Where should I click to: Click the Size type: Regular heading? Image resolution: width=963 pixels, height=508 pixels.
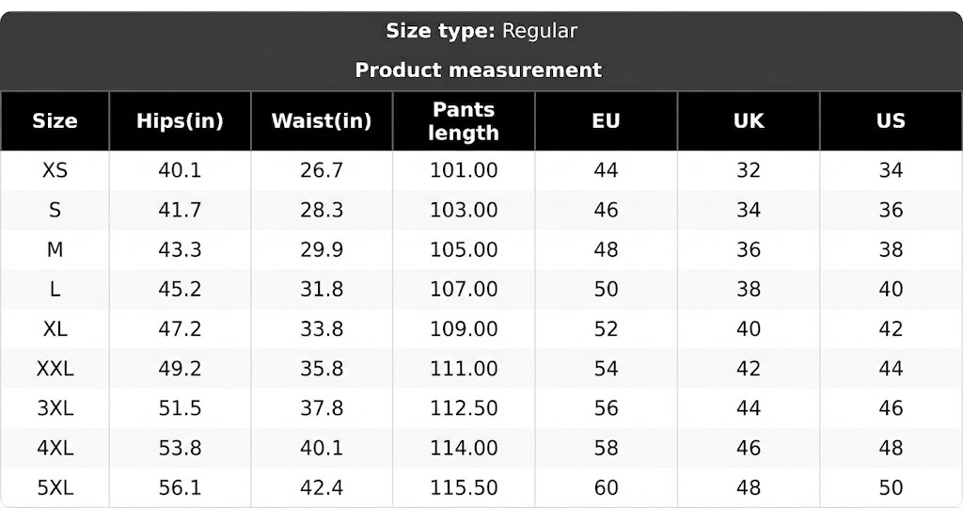pos(481,31)
